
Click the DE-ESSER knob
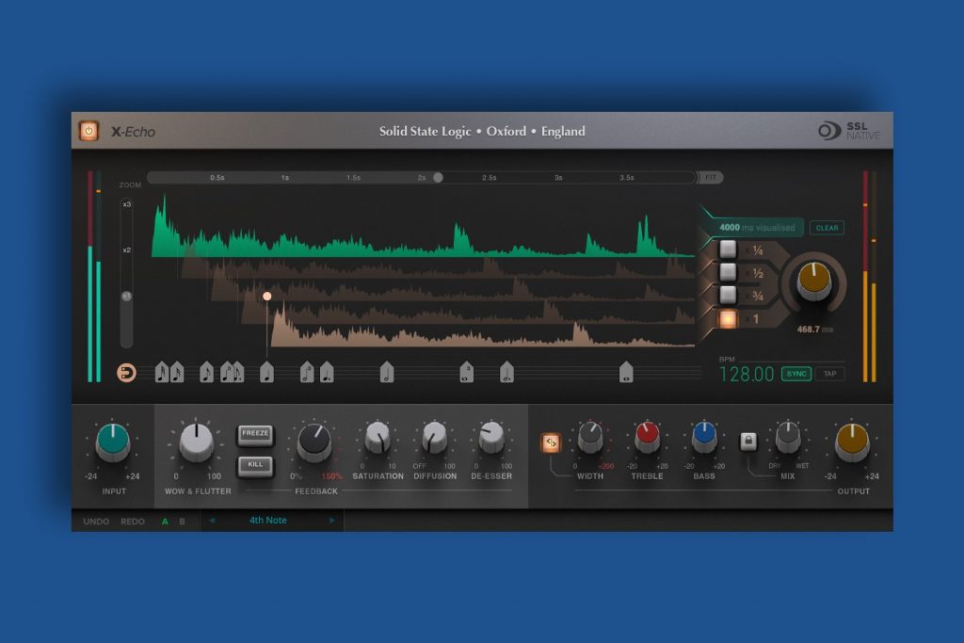[x=491, y=438]
